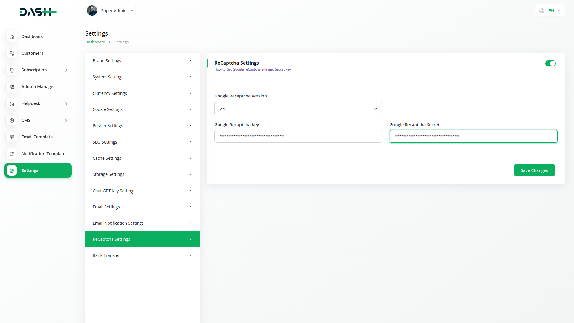This screenshot has height=323, width=574.
Task: Click the CMS box icon
Action: click(12, 120)
